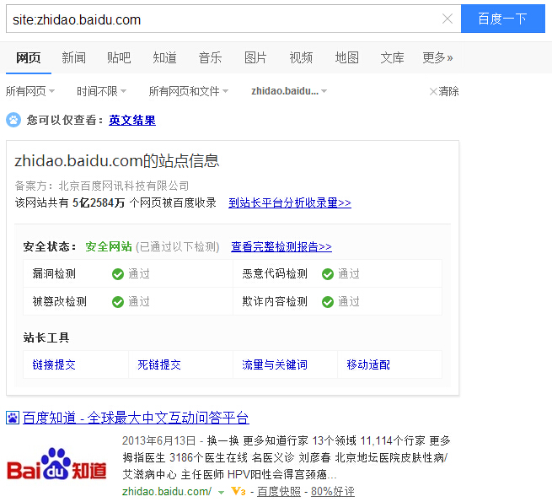
Task: Click the 百度一下 search button
Action: (502, 19)
